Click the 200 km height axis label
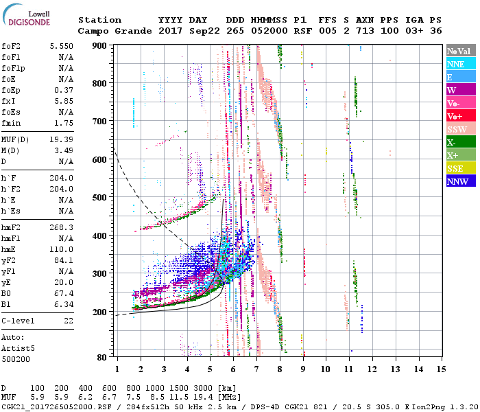This screenshot has height=412, width=480. pyautogui.click(x=99, y=312)
